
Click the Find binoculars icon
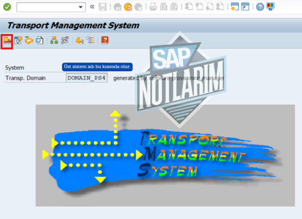[163, 7]
